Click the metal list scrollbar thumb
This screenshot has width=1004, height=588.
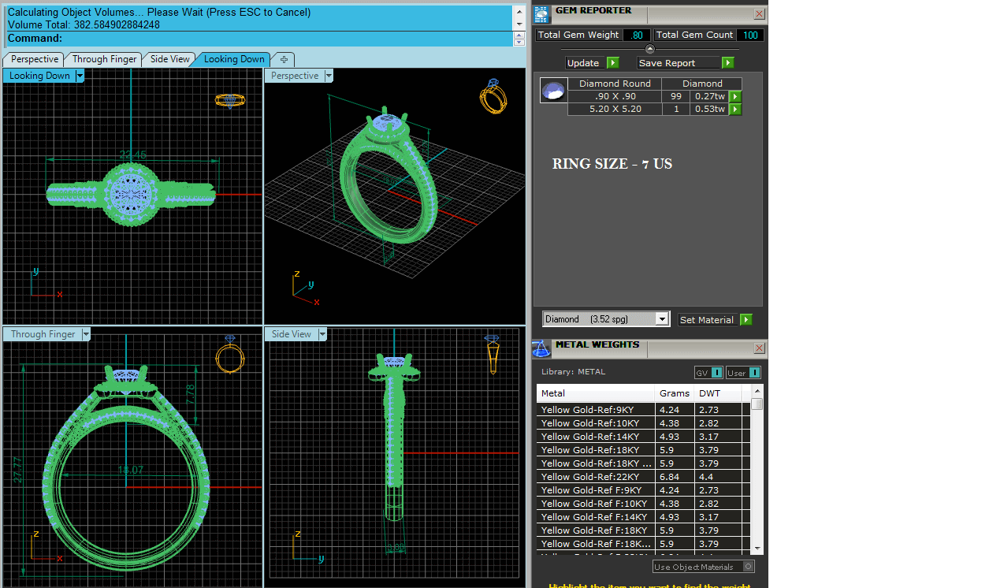[757, 404]
